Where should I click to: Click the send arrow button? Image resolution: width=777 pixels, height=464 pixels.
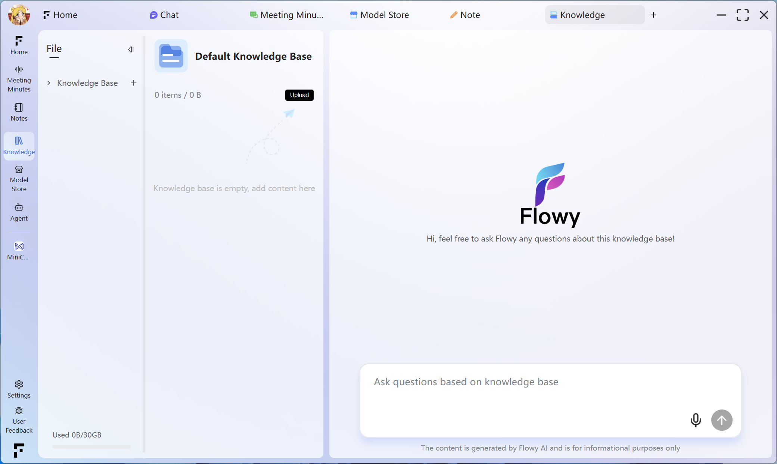point(721,420)
